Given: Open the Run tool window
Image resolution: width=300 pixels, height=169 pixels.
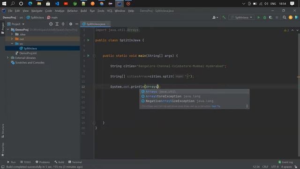Looking at the screenshot, I should (11, 162).
